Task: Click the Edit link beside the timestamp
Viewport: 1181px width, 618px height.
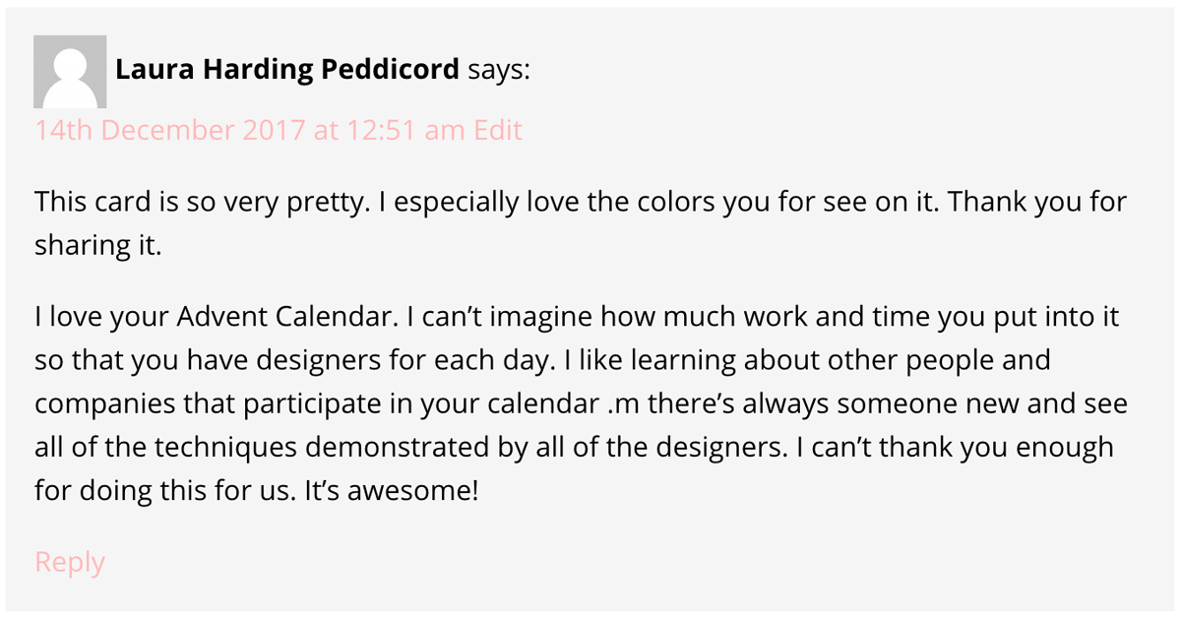Action: (498, 130)
